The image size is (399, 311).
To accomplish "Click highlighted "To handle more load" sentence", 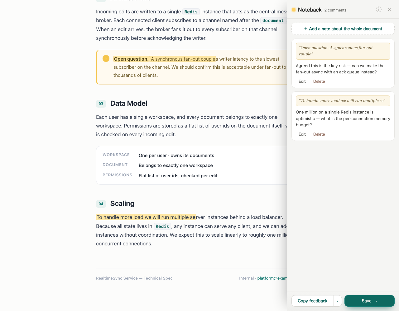I will coord(146,217).
